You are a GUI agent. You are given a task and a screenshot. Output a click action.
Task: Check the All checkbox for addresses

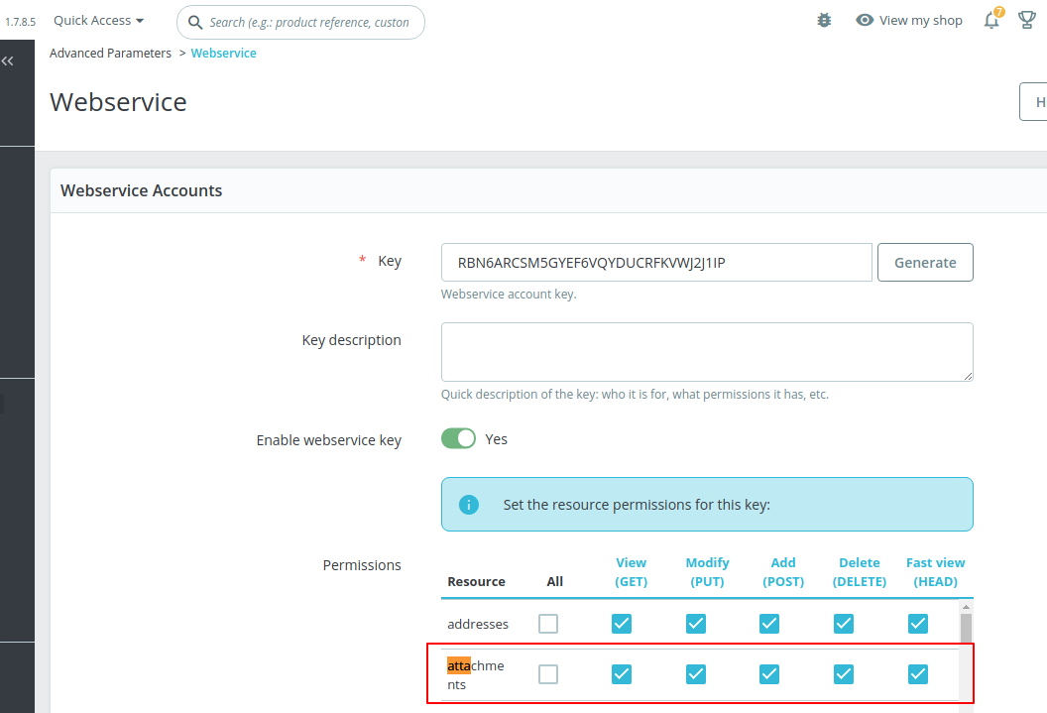[x=548, y=624]
